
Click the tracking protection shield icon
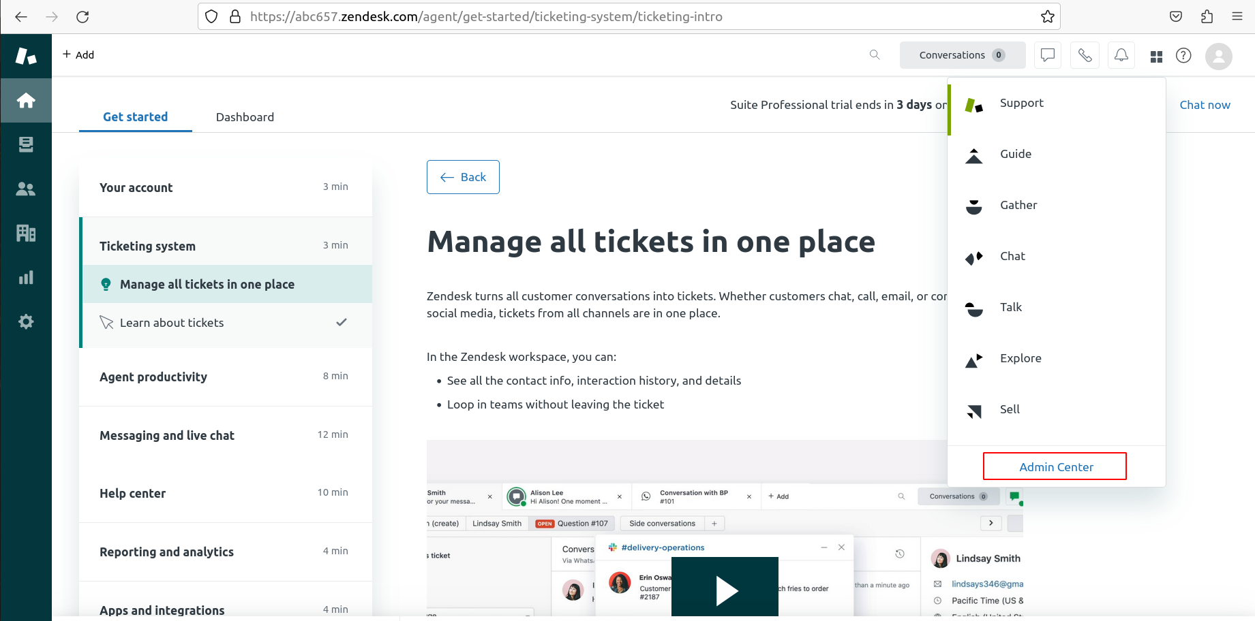pyautogui.click(x=211, y=17)
